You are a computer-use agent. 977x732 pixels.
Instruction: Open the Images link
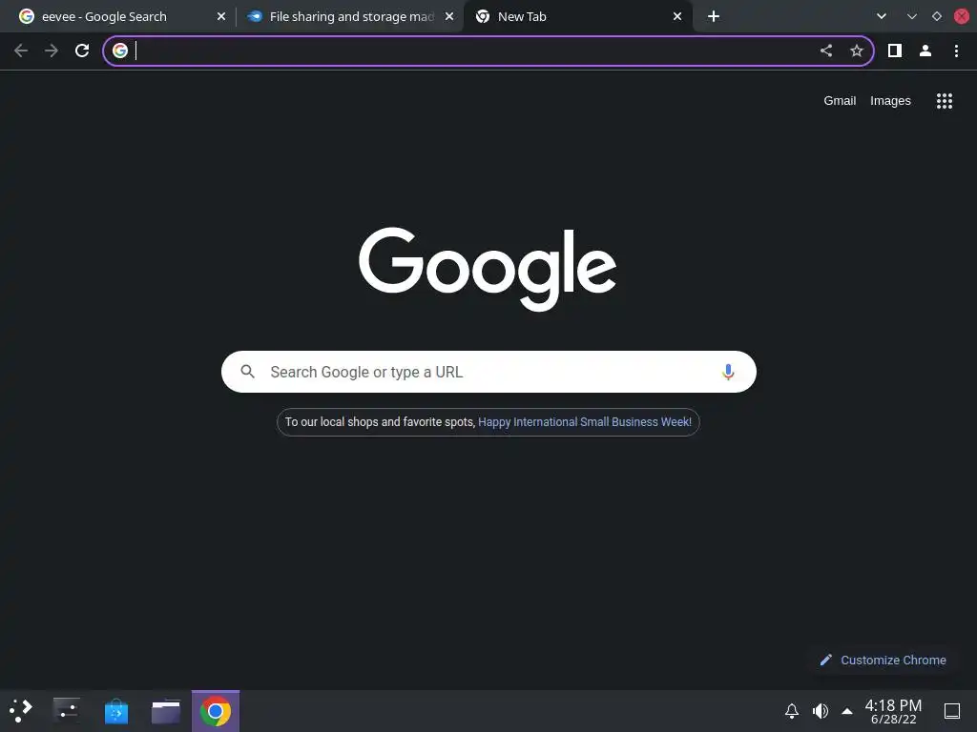(890, 101)
